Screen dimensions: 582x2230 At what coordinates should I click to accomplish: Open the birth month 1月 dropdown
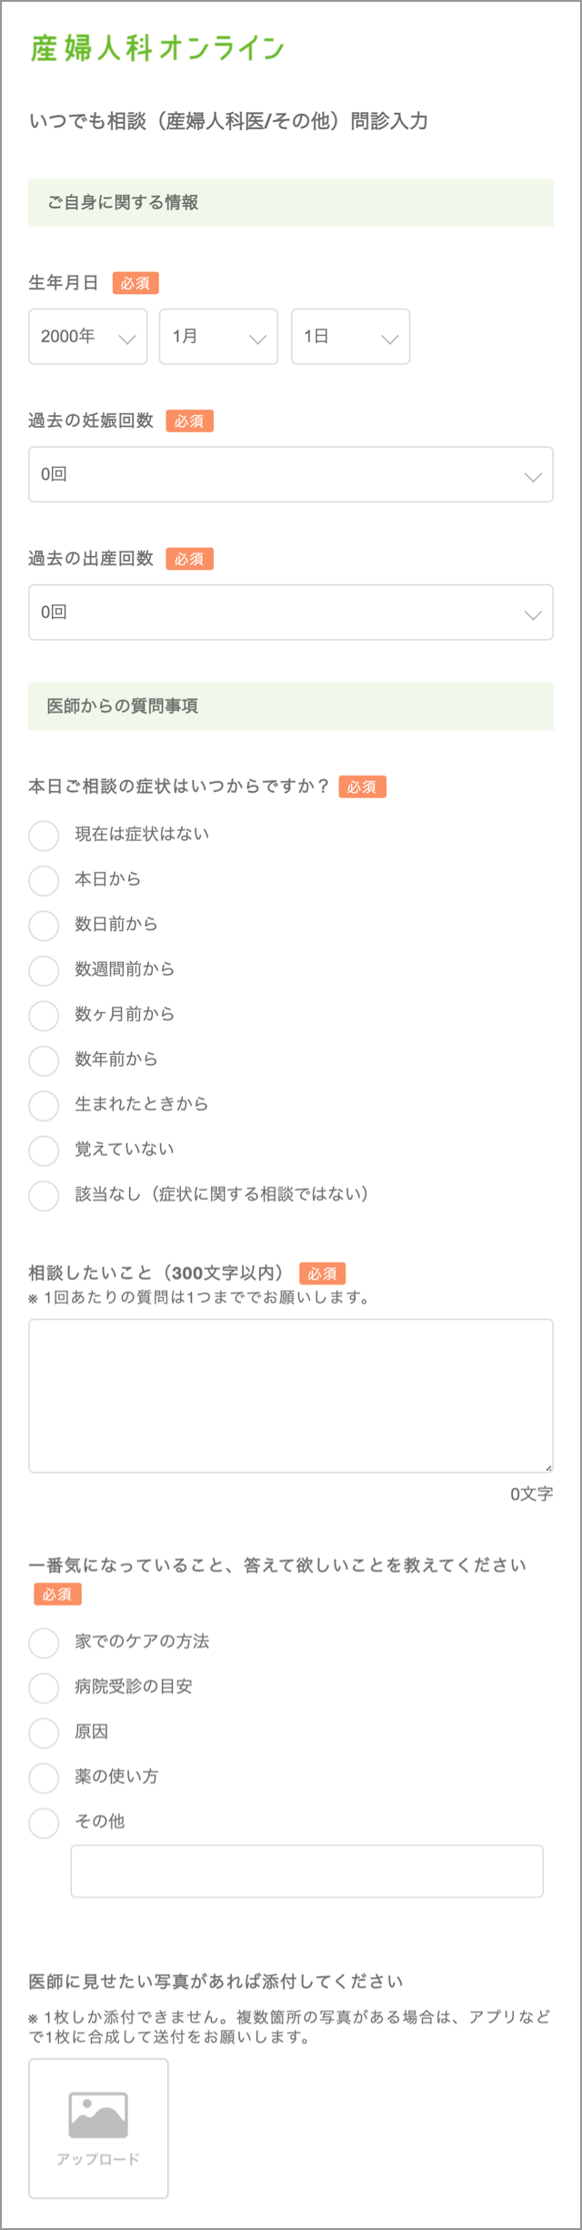tap(218, 337)
